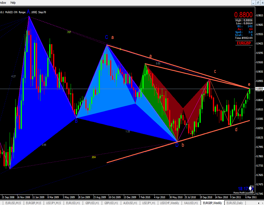The image size is (264, 205).
Task: Click the 0.8125 price axis label
Action: (260, 138)
